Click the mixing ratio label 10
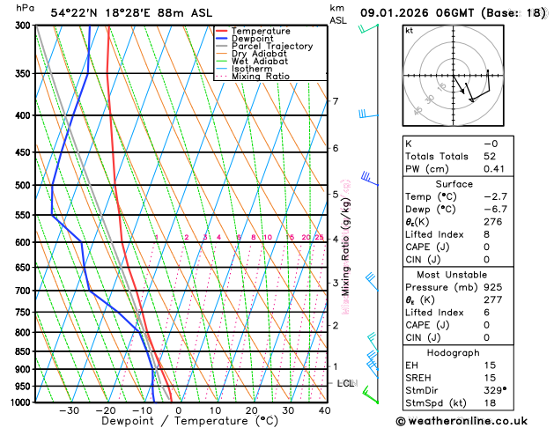This screenshot has height=428, width=554. tap(268, 237)
